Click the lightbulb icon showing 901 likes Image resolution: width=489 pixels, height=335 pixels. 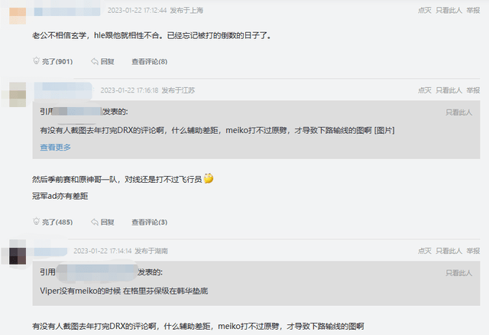click(36, 61)
